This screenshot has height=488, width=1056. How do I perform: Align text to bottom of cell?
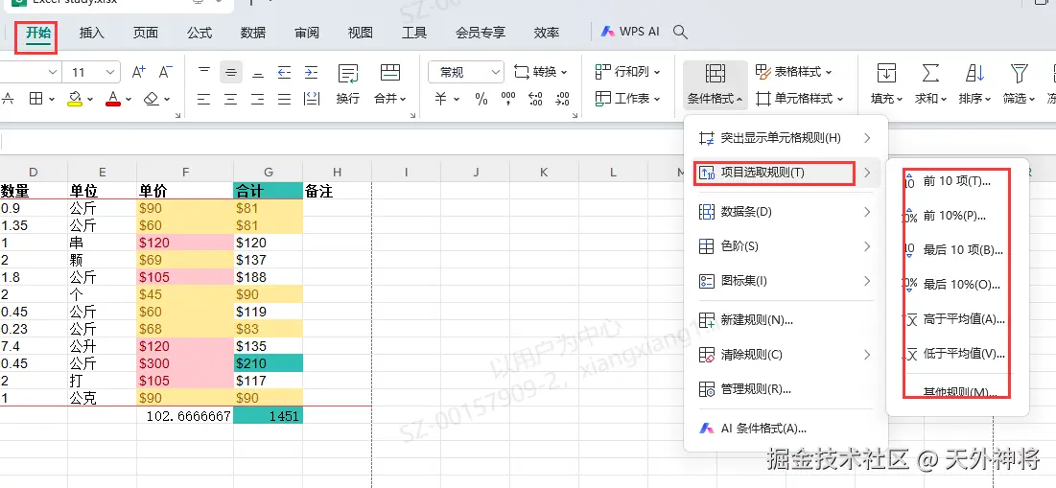point(258,72)
